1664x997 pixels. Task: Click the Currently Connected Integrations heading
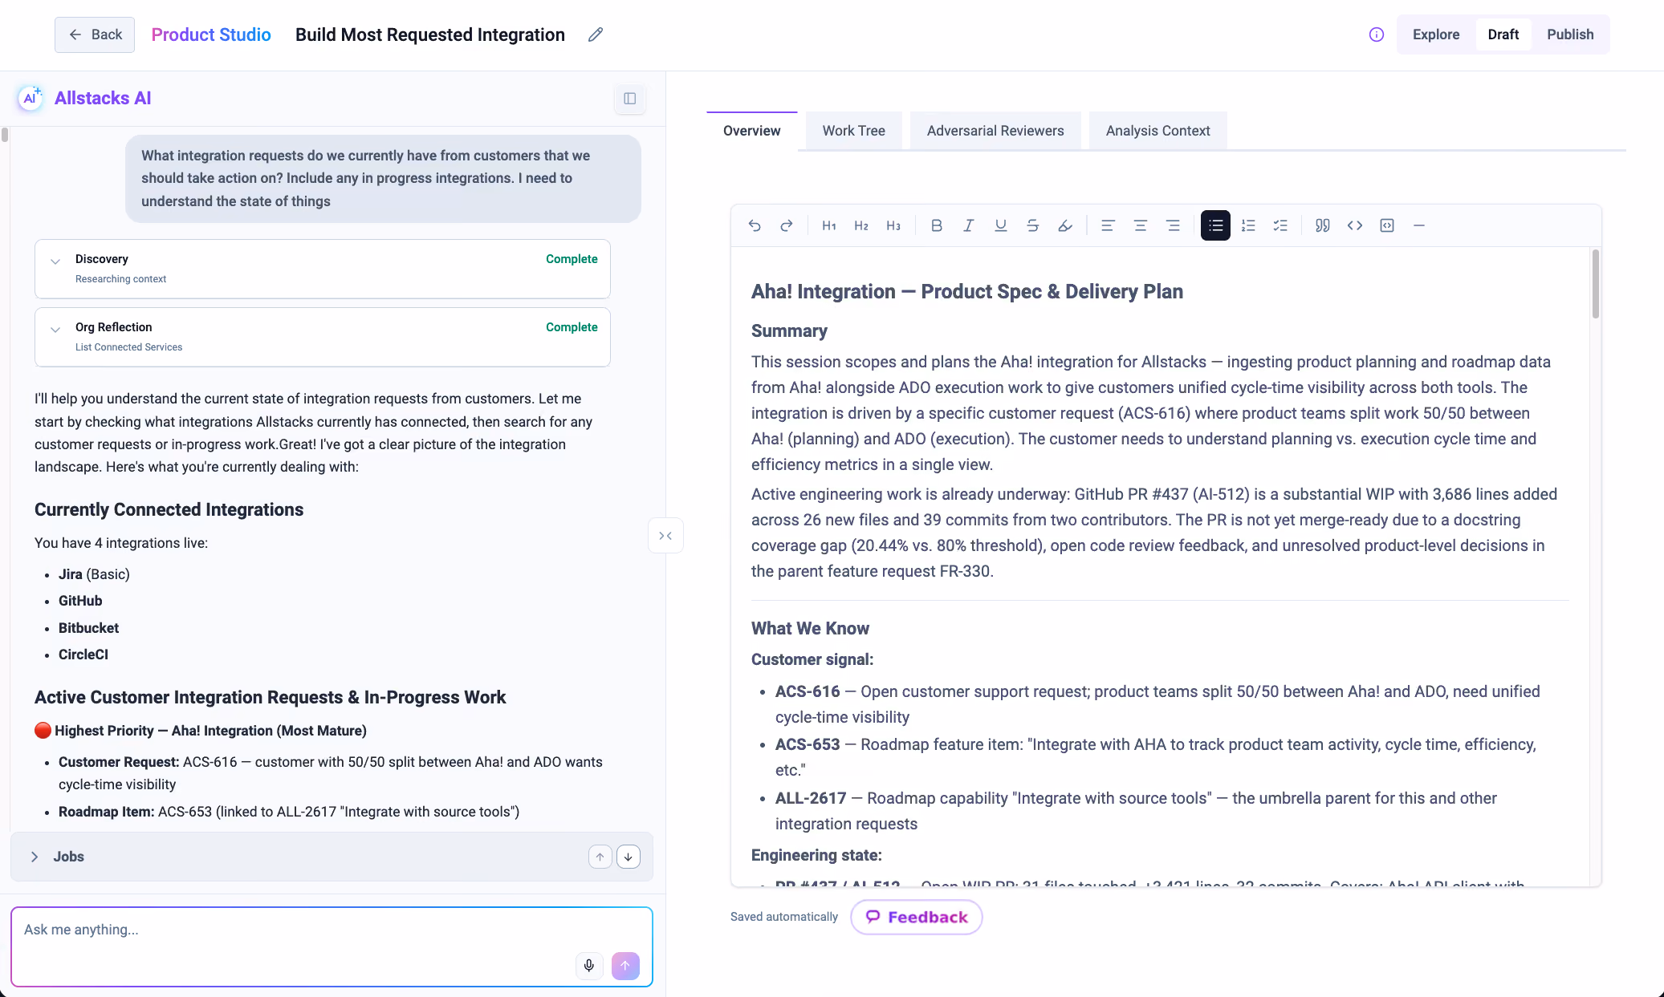pyautogui.click(x=169, y=510)
